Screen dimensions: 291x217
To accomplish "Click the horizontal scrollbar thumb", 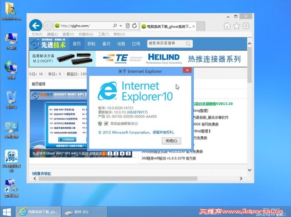I will coord(118,178).
